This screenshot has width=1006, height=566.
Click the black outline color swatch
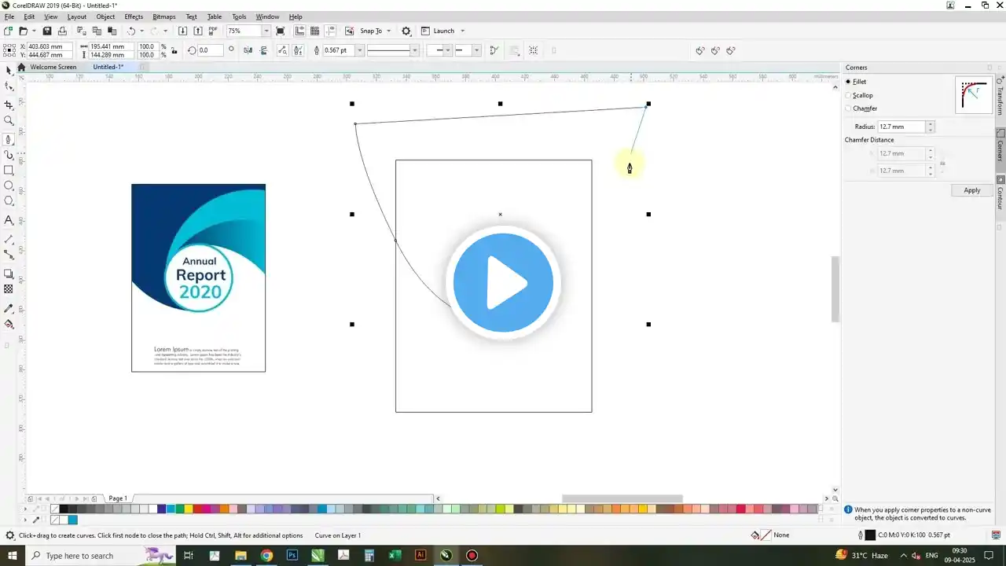870,535
